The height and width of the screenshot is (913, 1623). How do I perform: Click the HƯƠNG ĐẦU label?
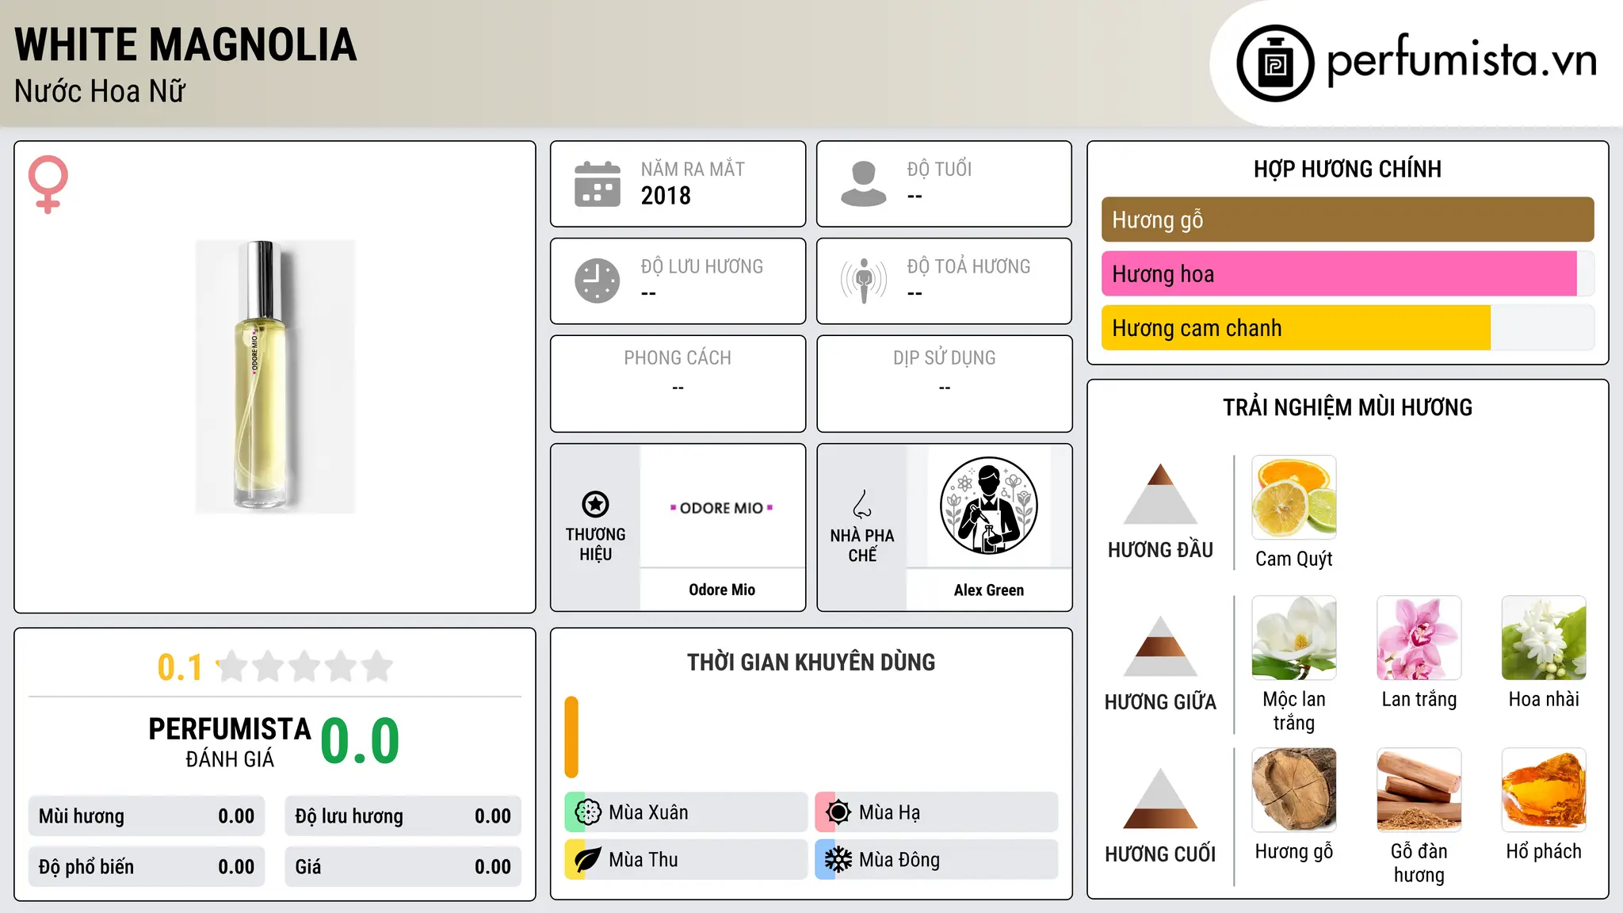[1160, 550]
